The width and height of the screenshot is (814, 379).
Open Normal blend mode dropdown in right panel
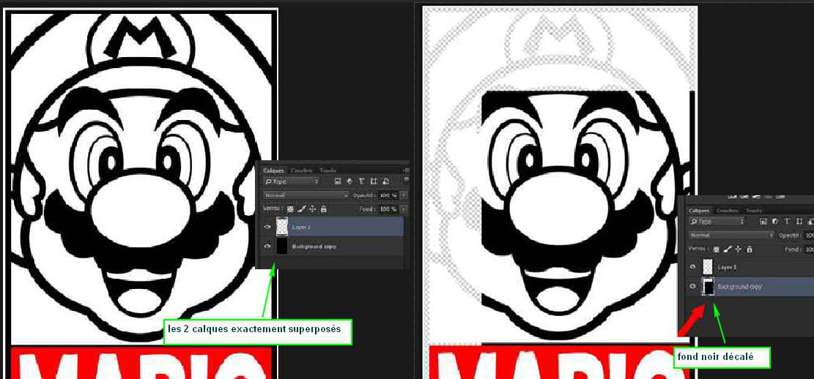pos(731,236)
